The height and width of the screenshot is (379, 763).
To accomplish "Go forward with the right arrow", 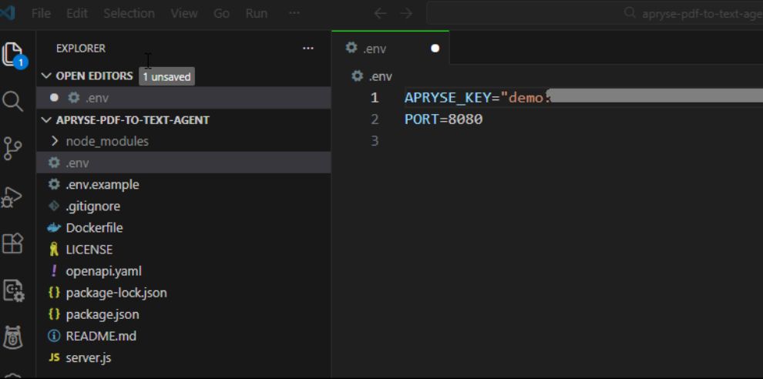I will pyautogui.click(x=406, y=13).
